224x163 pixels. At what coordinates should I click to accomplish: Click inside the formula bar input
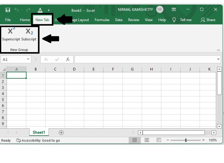145,59
